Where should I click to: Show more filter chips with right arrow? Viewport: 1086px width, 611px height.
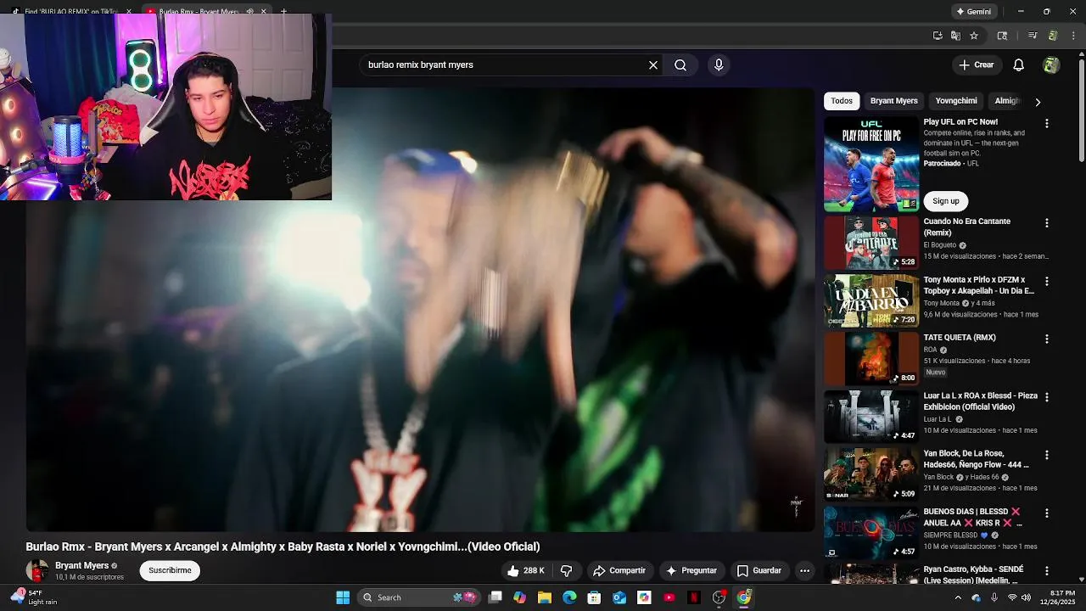click(x=1038, y=102)
